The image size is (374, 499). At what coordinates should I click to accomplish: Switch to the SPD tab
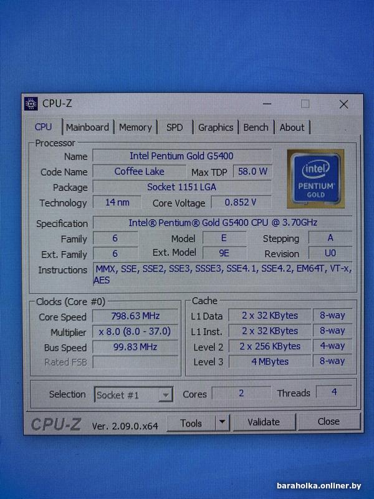click(x=175, y=127)
